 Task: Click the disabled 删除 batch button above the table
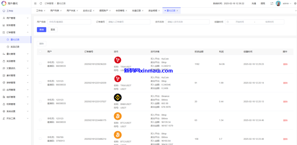41,44
